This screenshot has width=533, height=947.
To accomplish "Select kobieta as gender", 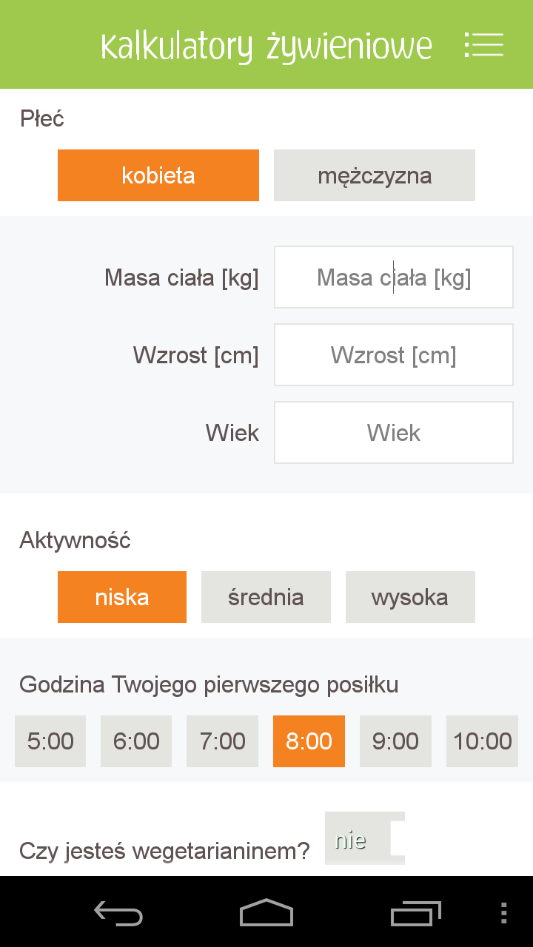I will tap(158, 175).
